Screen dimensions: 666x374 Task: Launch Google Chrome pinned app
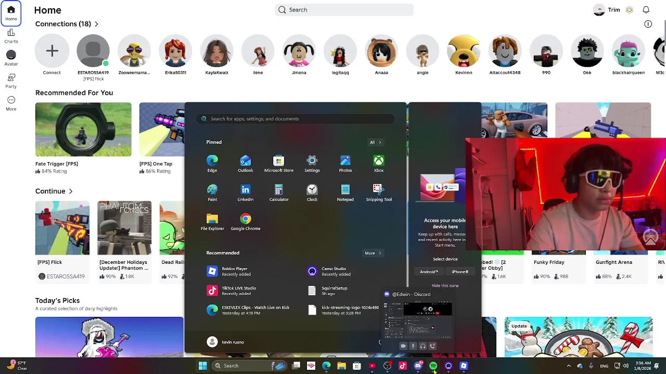tap(245, 222)
